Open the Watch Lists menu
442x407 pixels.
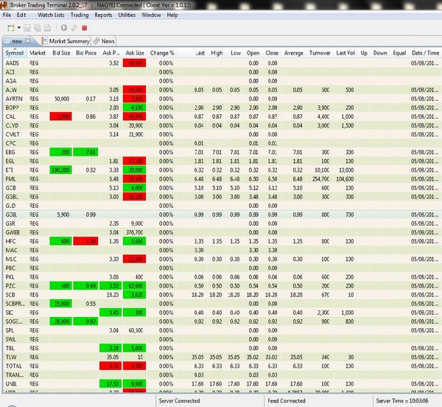(x=51, y=15)
